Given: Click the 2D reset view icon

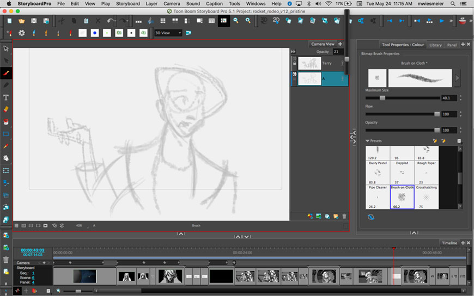Looking at the screenshot, I should pos(276,21).
